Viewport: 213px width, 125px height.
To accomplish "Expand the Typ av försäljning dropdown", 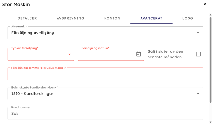I will pos(41,54).
